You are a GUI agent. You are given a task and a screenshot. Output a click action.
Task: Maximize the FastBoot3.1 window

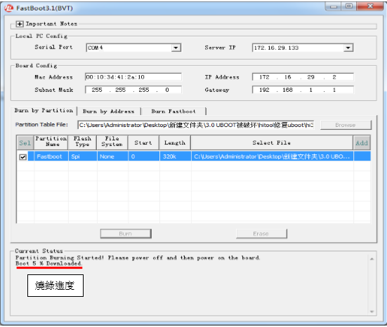pos(349,6)
